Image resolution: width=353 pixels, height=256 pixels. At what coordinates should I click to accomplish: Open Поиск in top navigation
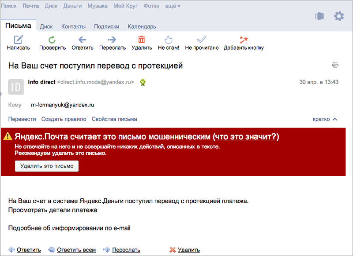click(8, 6)
